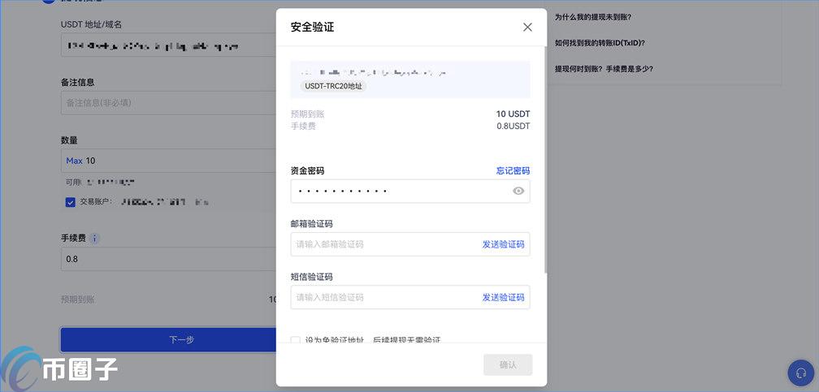Click 忘记密码 link
819x392 pixels.
(513, 170)
